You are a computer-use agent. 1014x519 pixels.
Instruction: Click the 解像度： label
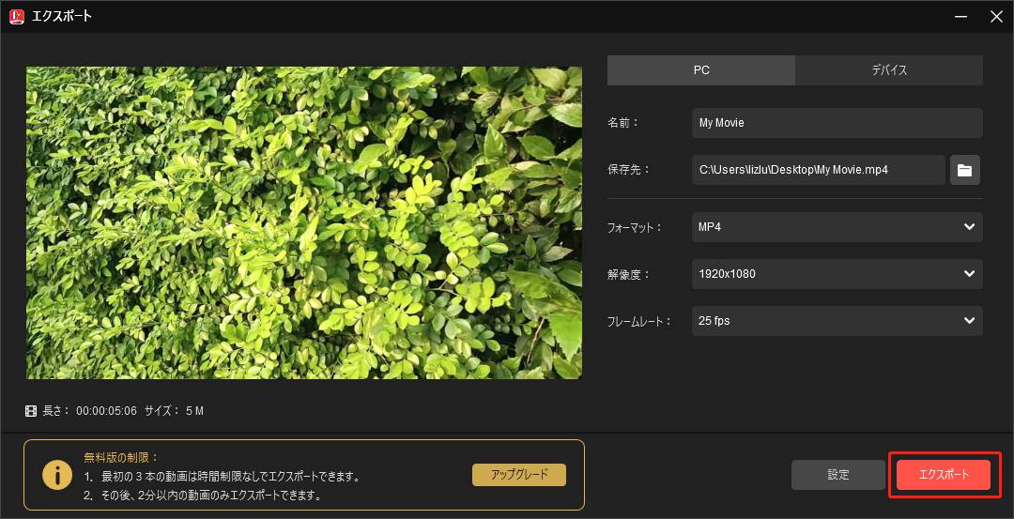click(x=628, y=274)
